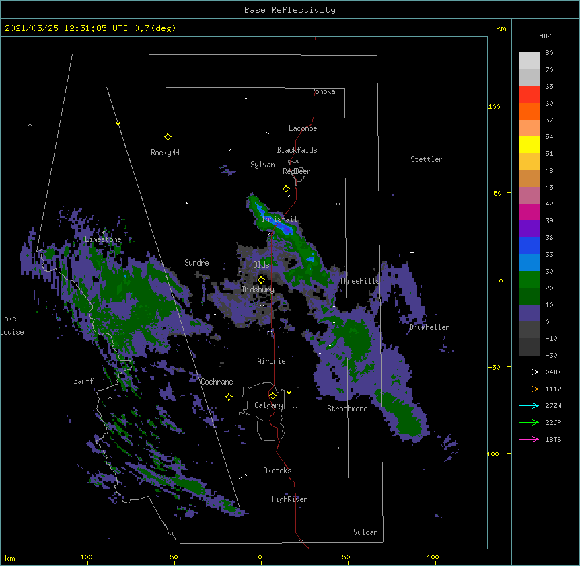Viewport: 580px width, 566px height.
Task: Click the green 30 dBZ color swatch
Action: 529,280
